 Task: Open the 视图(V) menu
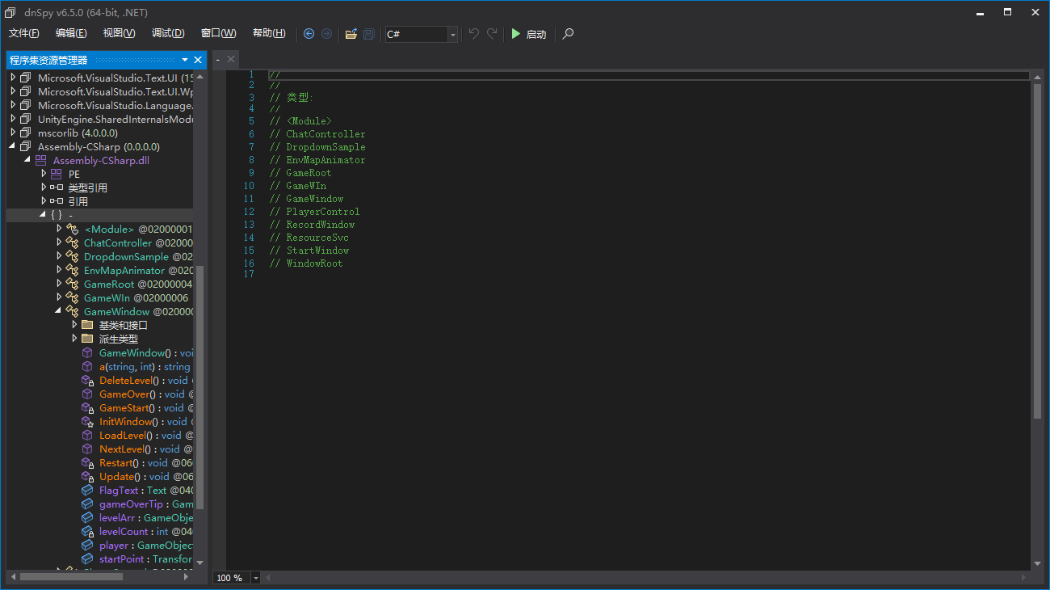tap(120, 33)
